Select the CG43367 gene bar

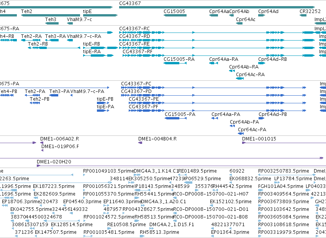click(x=217, y=7)
